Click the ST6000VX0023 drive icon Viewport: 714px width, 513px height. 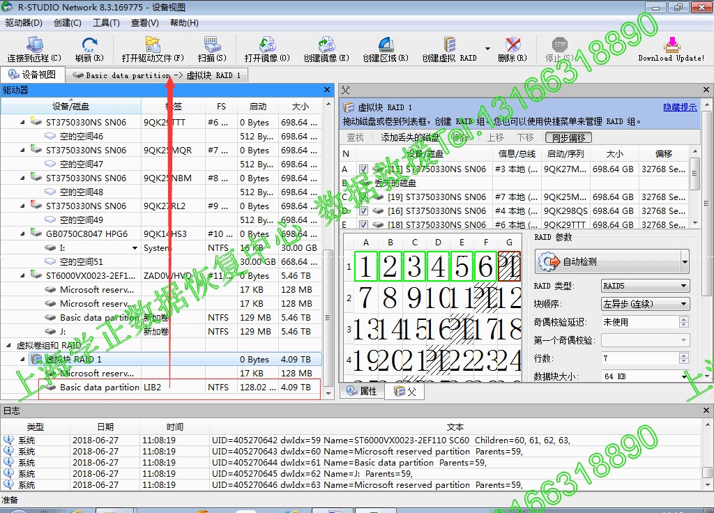pyautogui.click(x=36, y=275)
